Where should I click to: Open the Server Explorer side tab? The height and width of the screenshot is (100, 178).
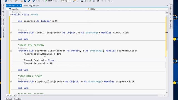(4, 10)
